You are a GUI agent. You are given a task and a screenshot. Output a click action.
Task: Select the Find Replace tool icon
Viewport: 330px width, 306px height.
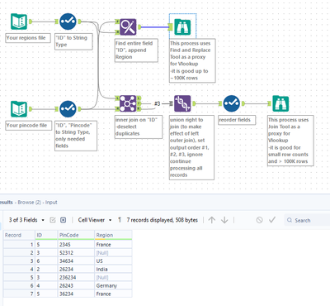click(x=128, y=26)
